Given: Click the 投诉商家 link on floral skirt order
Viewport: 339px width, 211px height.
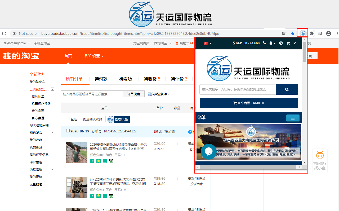Looking at the screenshot, I should (197, 184).
